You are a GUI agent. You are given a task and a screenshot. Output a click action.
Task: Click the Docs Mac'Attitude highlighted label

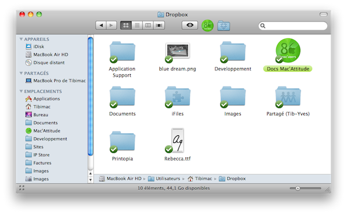coord(288,69)
